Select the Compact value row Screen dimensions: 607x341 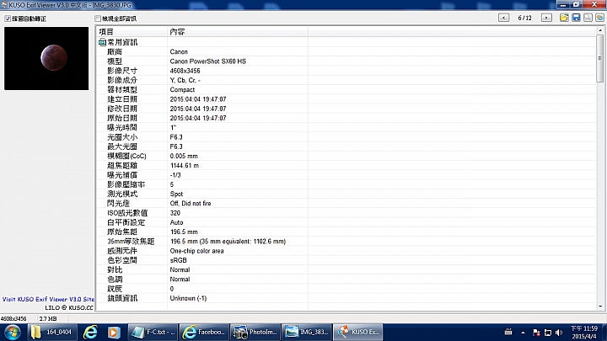346,90
